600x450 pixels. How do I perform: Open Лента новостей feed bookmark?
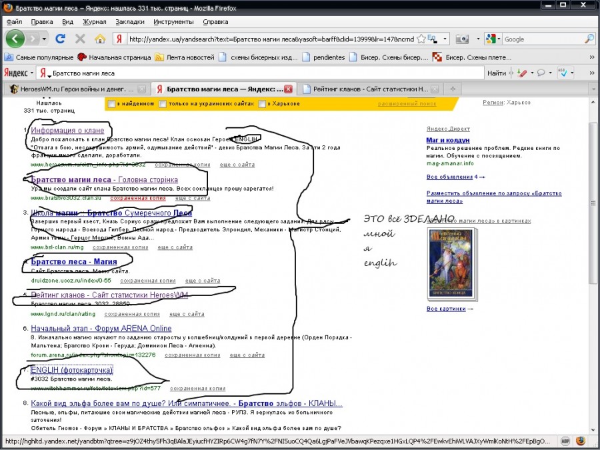pos(185,57)
